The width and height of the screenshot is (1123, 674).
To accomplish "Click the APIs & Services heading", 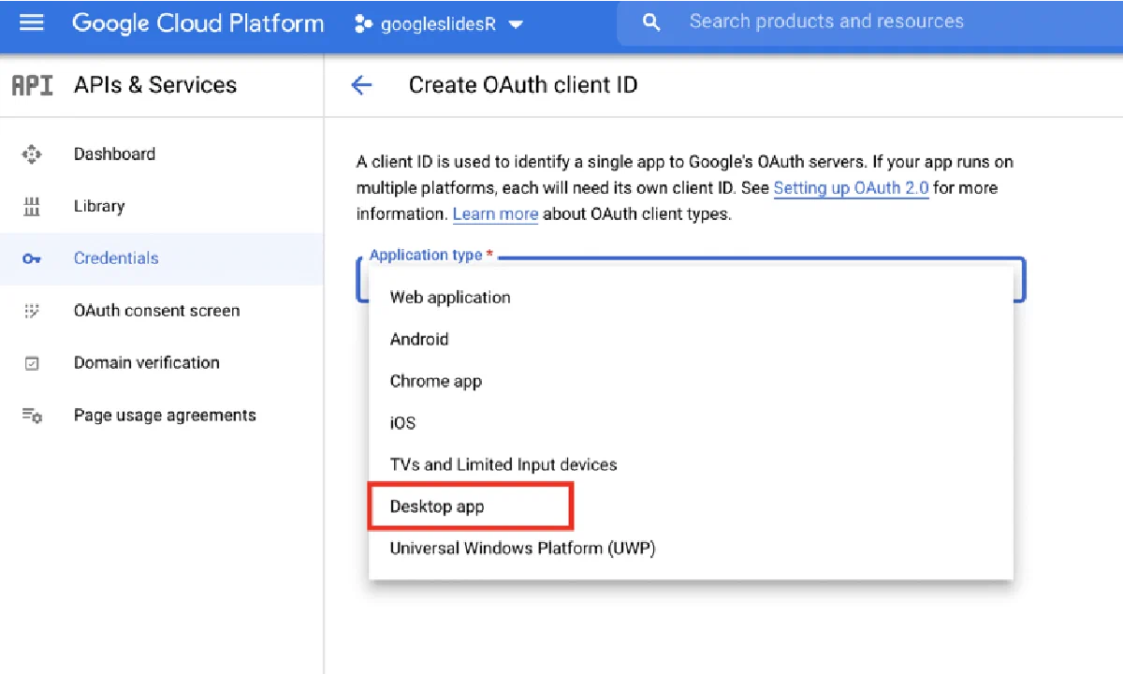I will [155, 85].
